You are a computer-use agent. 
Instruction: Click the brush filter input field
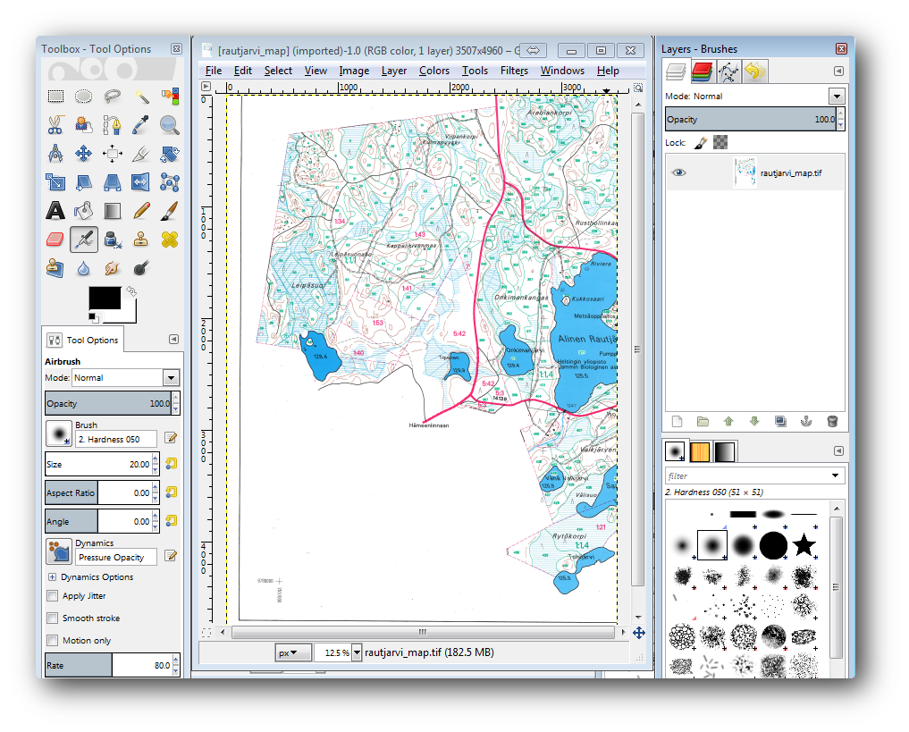point(747,476)
